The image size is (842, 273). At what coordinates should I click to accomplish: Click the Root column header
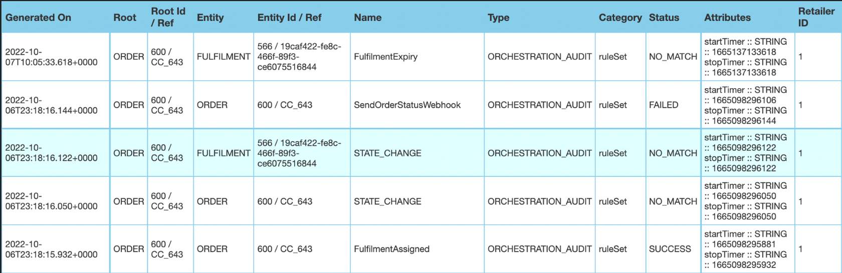[x=125, y=18]
